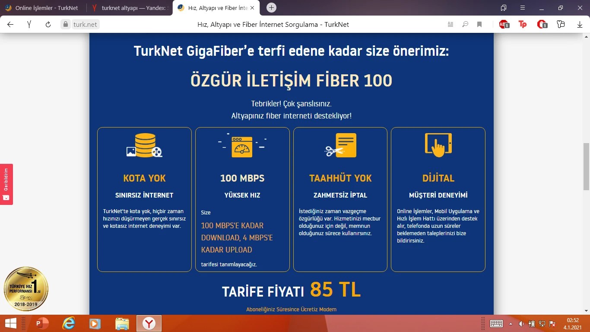590x332 pixels.
Task: Open PowerPoint from the taskbar
Action: (42, 323)
